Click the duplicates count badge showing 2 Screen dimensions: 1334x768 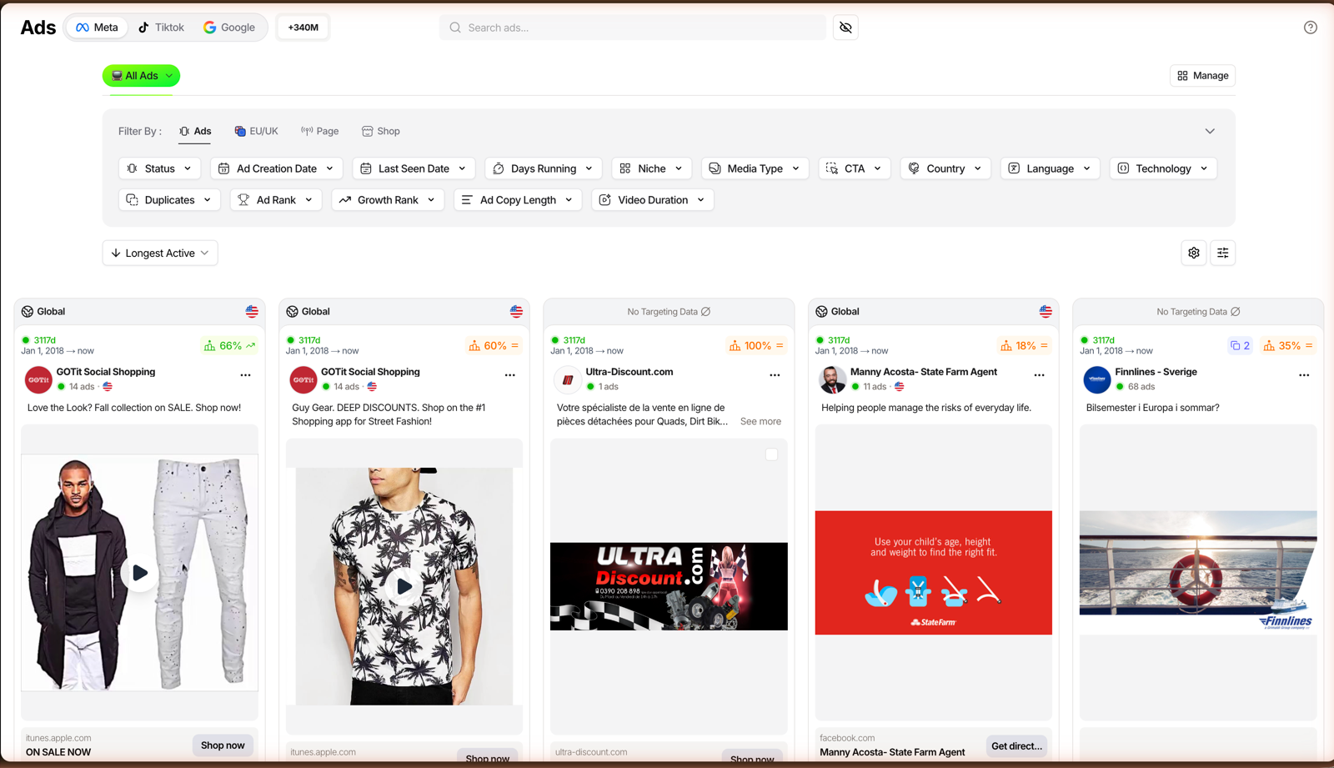click(x=1240, y=345)
